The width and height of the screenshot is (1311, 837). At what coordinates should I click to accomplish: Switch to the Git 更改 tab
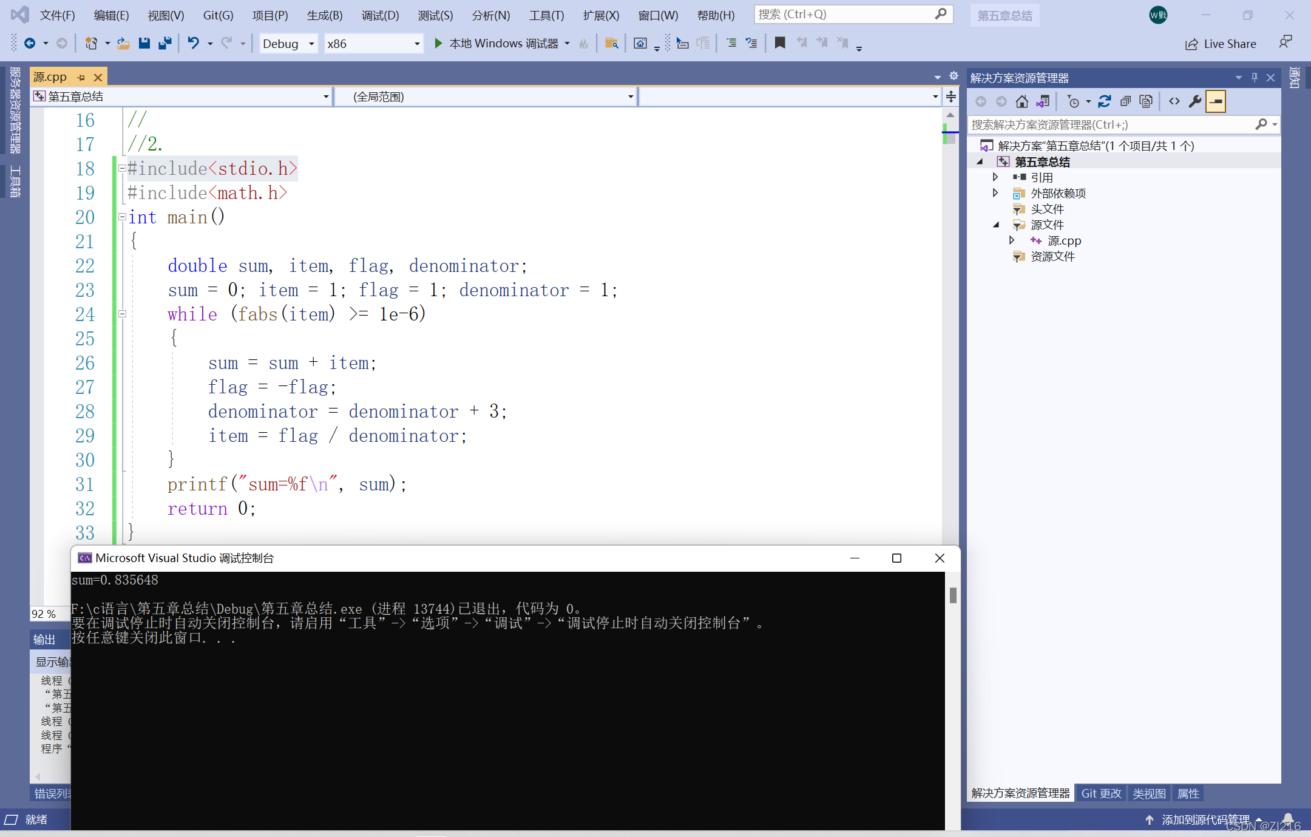pos(1101,793)
